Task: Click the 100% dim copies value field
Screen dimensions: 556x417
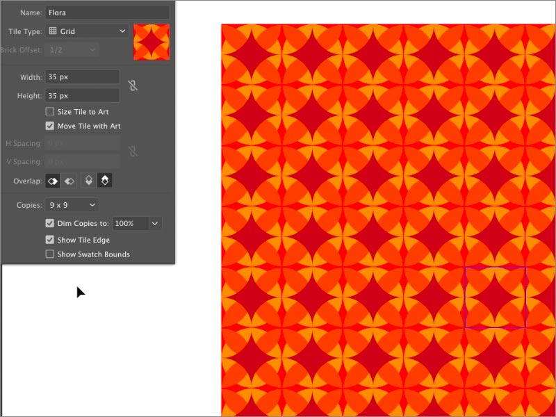Action: click(129, 224)
